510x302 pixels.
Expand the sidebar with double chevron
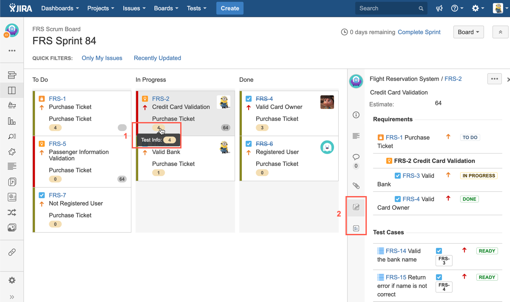(12, 297)
